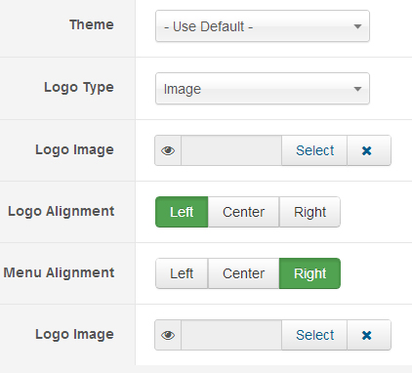Set Logo Alignment to Right
The width and height of the screenshot is (412, 373).
click(309, 212)
